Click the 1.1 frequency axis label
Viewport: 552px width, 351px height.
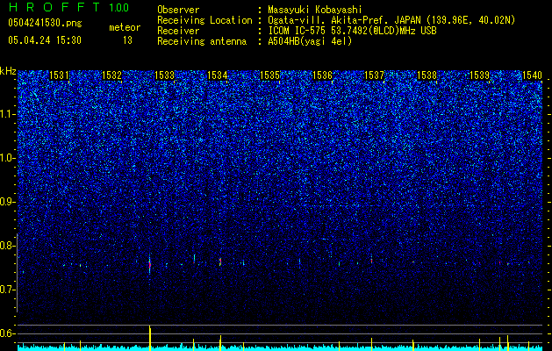point(8,114)
